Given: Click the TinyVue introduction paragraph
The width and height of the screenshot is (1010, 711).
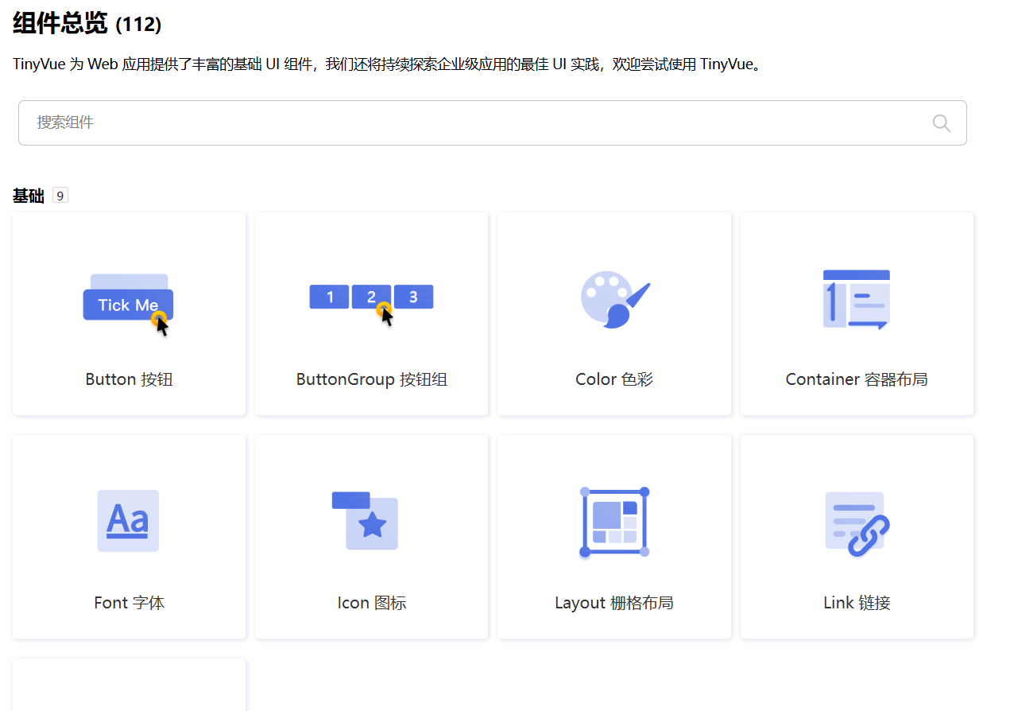Looking at the screenshot, I should point(389,64).
